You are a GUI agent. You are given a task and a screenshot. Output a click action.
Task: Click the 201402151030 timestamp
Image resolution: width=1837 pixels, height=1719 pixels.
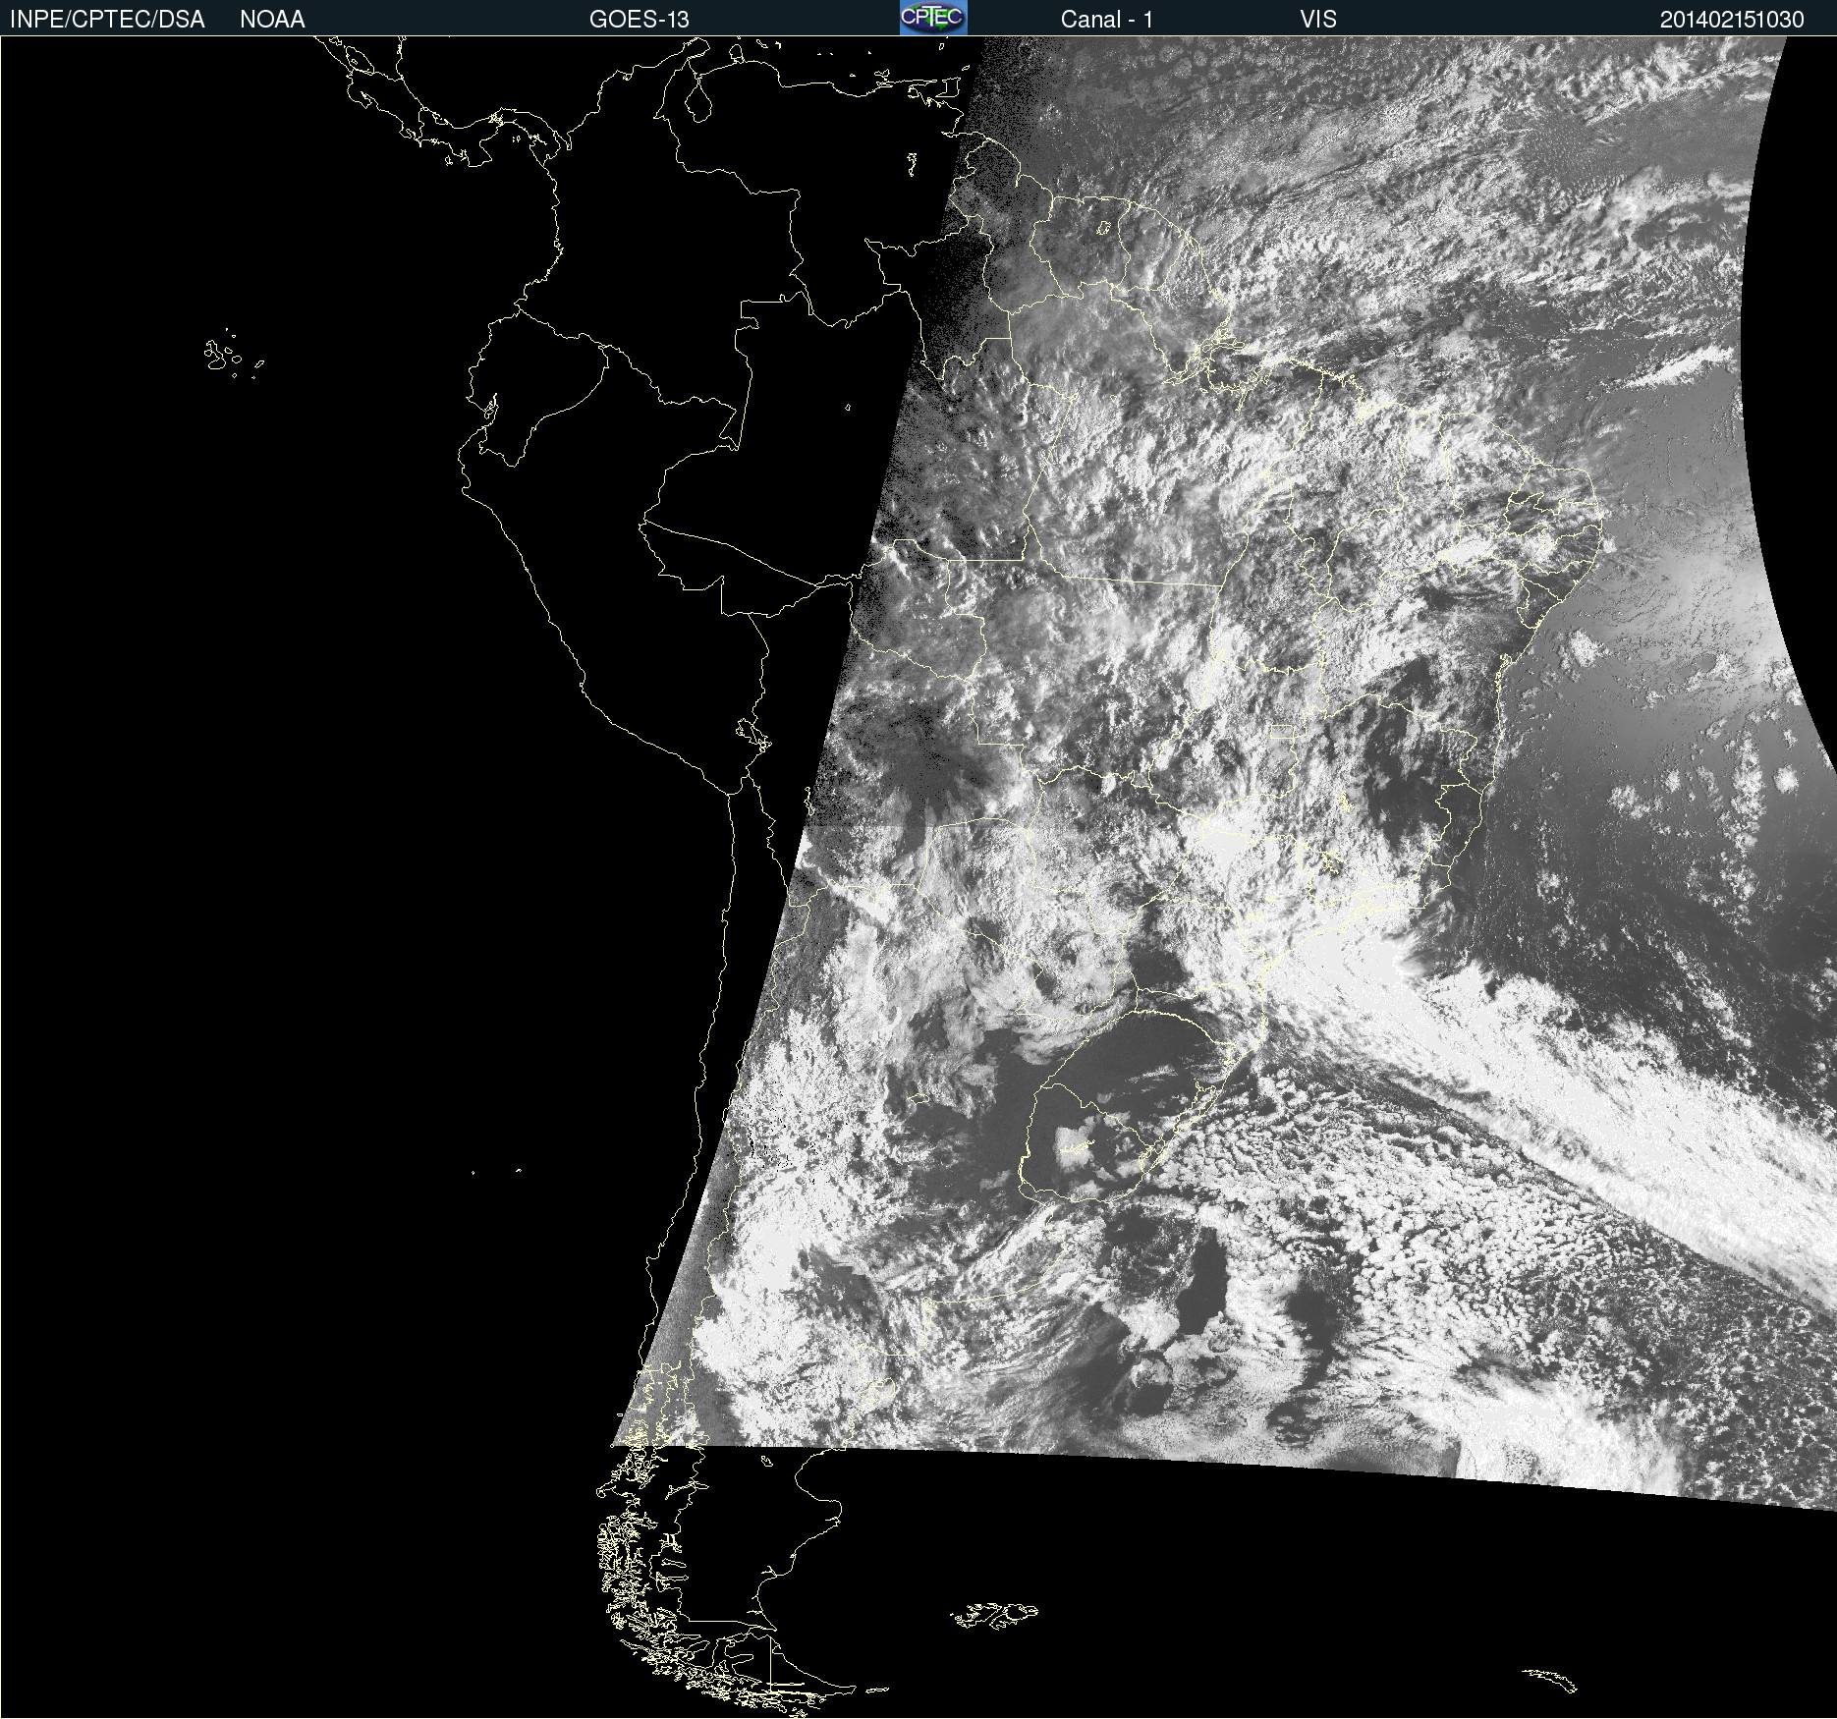tap(1732, 20)
